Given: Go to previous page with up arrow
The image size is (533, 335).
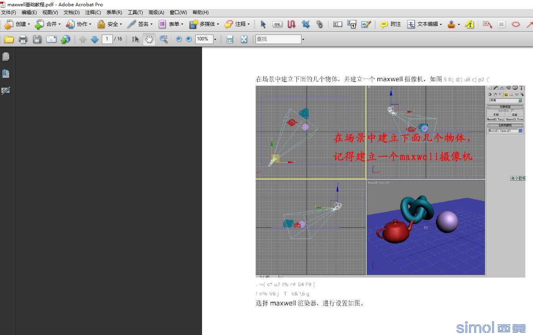Looking at the screenshot, I should 83,39.
